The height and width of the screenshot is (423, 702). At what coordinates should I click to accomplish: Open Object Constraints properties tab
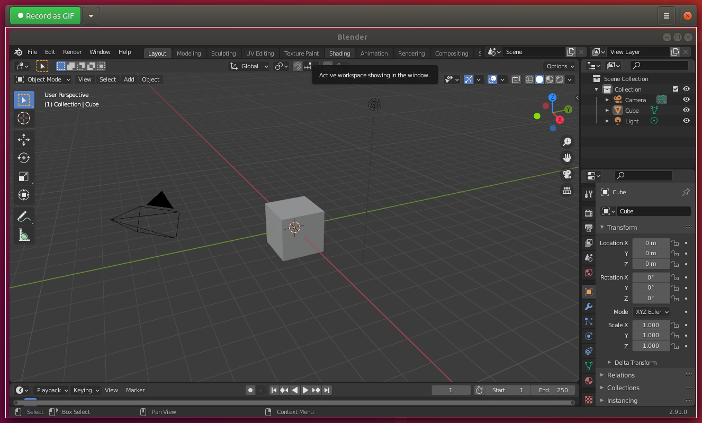588,351
